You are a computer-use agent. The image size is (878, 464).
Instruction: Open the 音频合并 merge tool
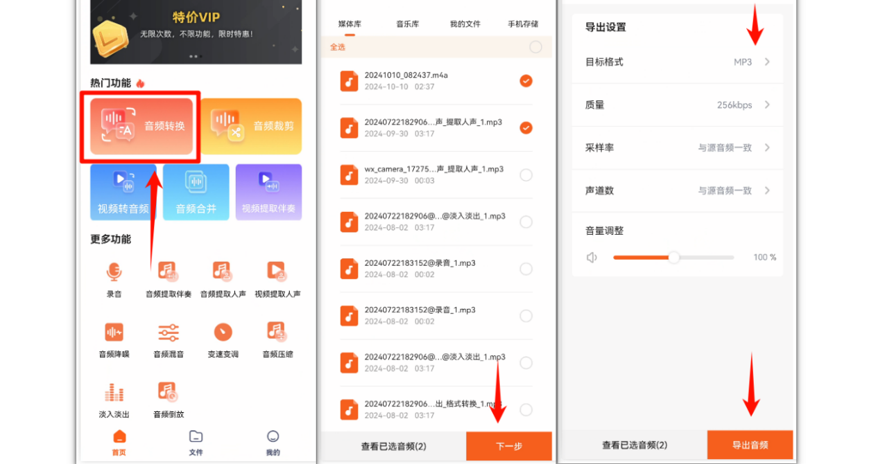[196, 193]
